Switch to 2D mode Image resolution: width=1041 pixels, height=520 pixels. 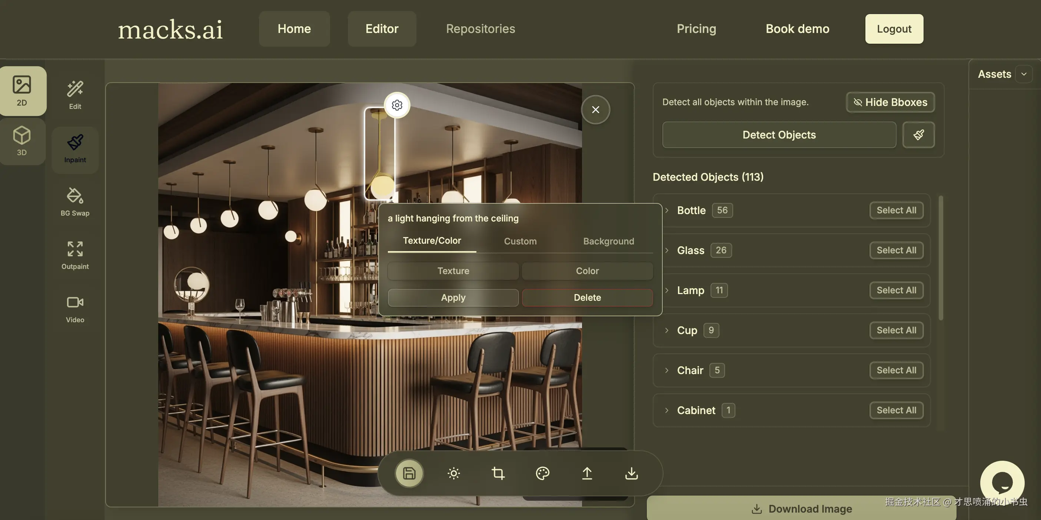(x=22, y=91)
